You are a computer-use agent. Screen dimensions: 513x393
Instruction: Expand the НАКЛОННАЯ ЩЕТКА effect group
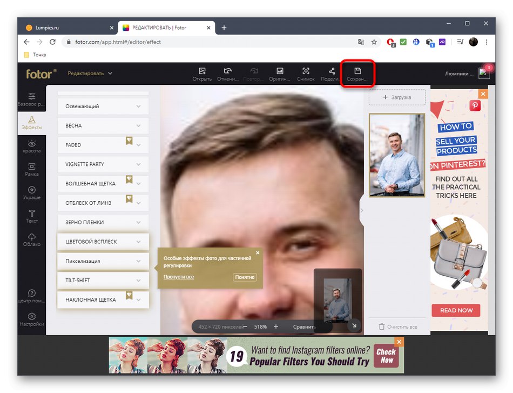click(103, 299)
